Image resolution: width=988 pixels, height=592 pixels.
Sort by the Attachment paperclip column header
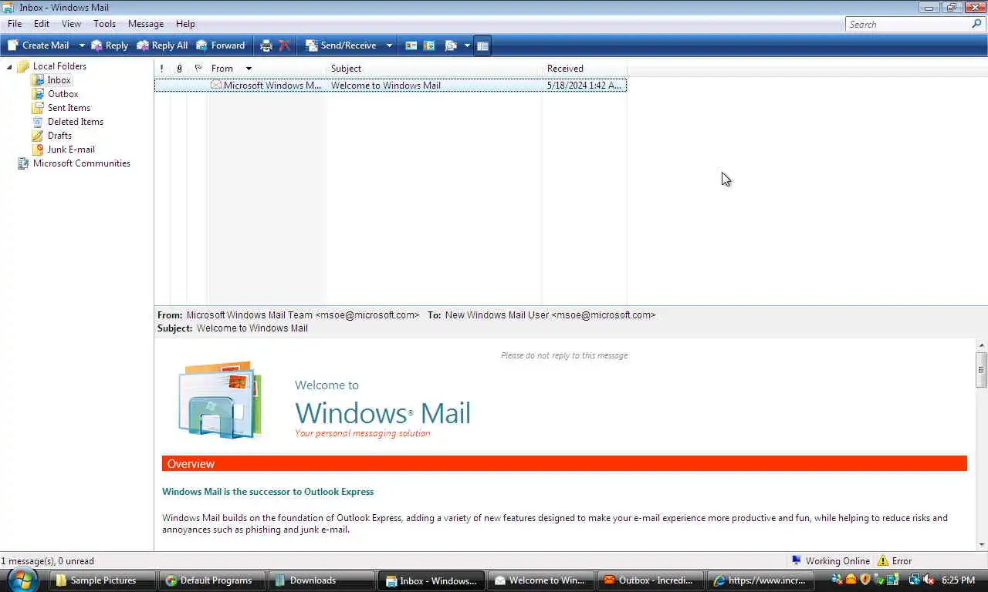coord(179,69)
